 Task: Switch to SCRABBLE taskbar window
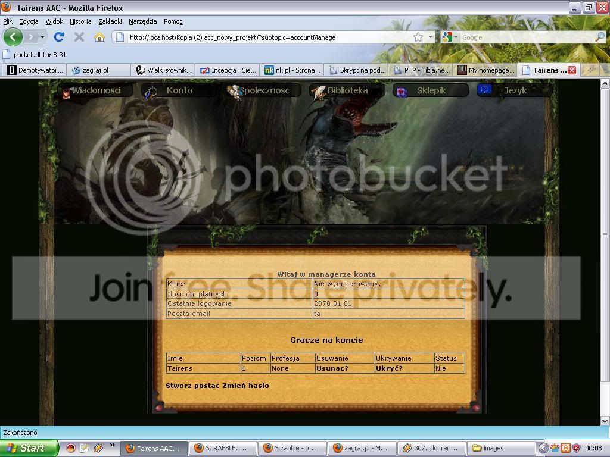pyautogui.click(x=223, y=448)
